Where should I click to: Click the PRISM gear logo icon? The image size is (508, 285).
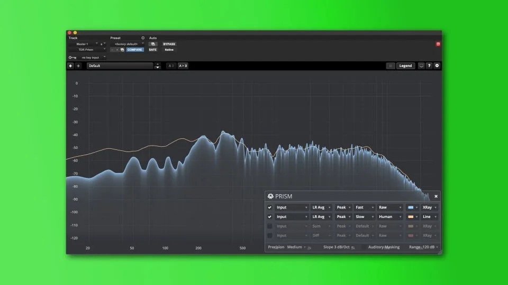(270, 196)
